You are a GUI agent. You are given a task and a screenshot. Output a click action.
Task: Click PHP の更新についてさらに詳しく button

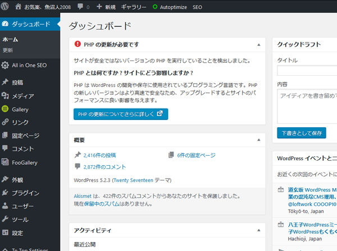click(121, 114)
